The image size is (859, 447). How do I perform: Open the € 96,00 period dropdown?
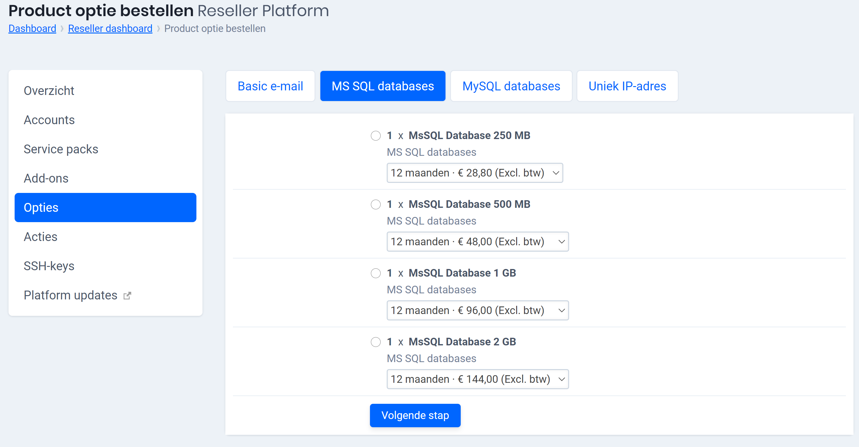[477, 311]
